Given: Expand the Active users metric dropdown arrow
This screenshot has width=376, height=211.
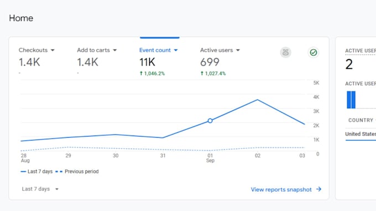Looking at the screenshot, I should [x=238, y=50].
